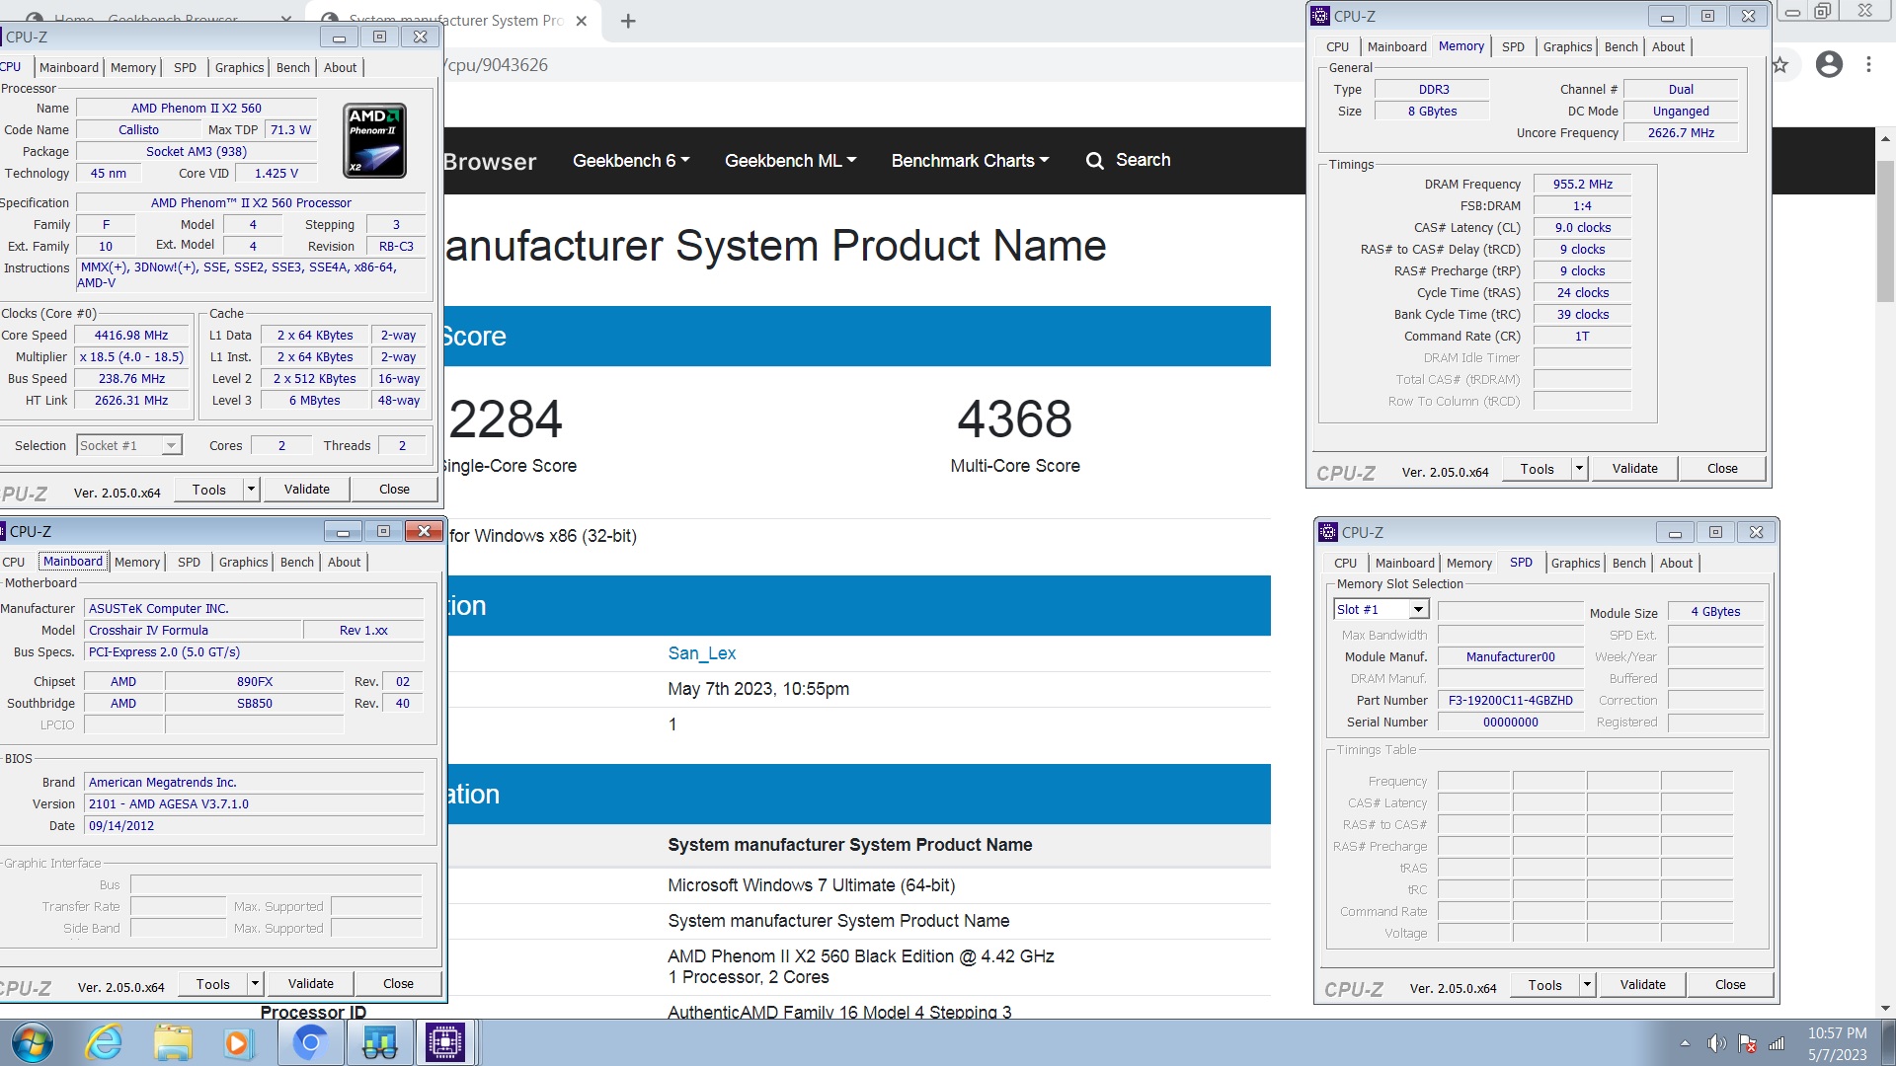The image size is (1896, 1066).
Task: Open the Geekbench taskbar icon
Action: (x=379, y=1043)
